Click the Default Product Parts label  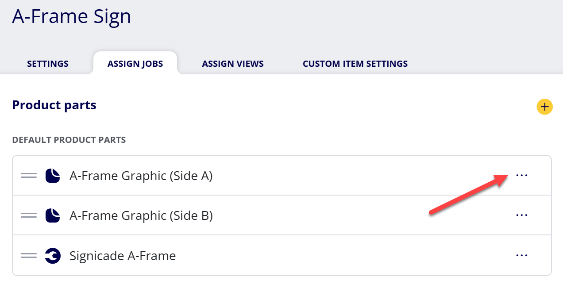pyautogui.click(x=69, y=140)
